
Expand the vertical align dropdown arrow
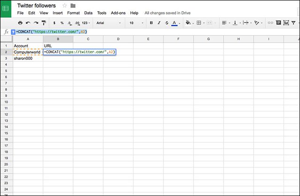pyautogui.click(x=240, y=23)
